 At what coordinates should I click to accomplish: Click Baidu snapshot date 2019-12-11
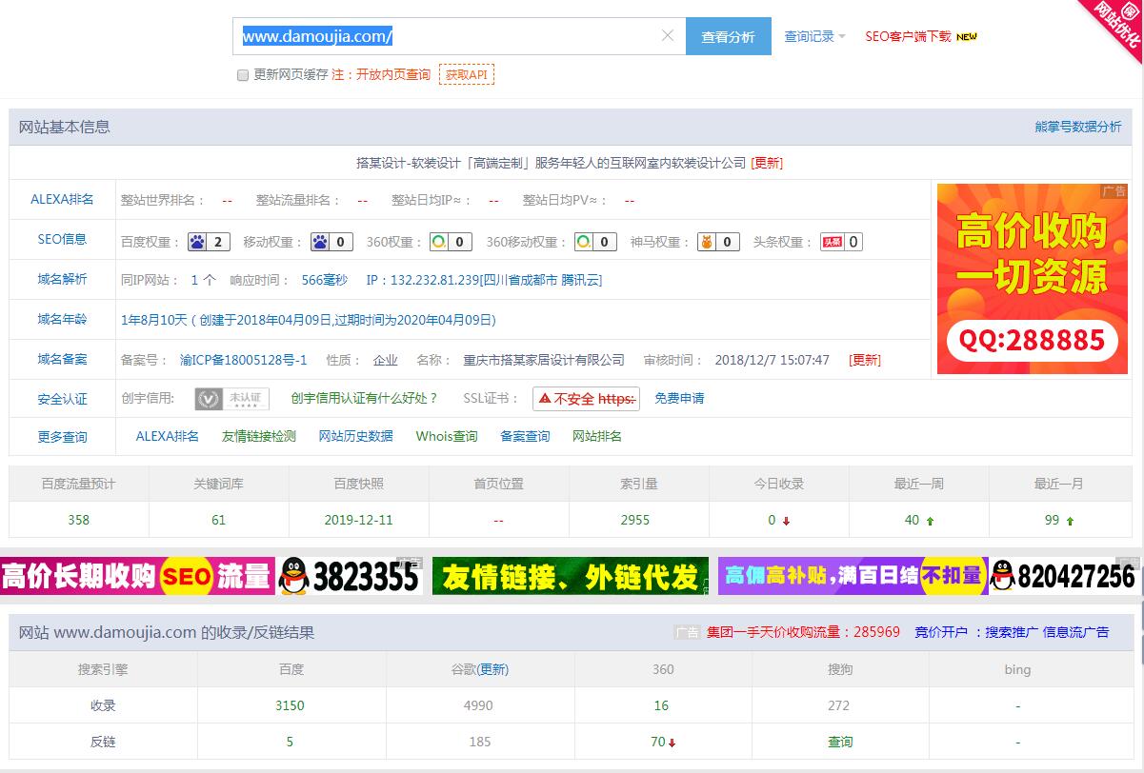pyautogui.click(x=359, y=520)
